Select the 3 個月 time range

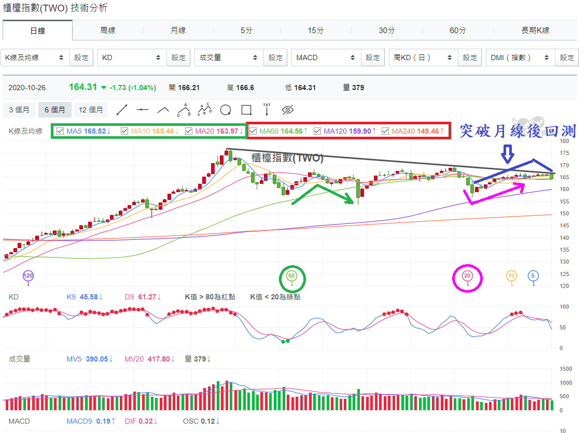coord(19,110)
